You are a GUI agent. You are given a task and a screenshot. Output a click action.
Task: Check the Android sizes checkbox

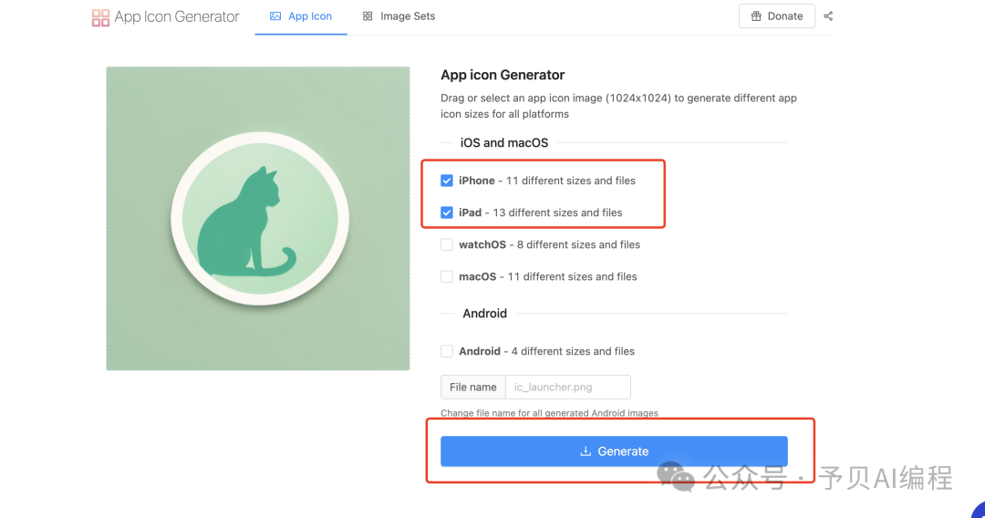tap(447, 351)
